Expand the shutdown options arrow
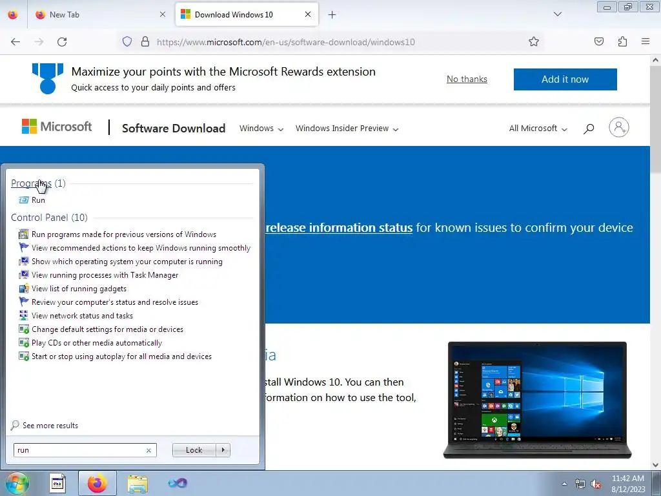The image size is (661, 496). 223,450
